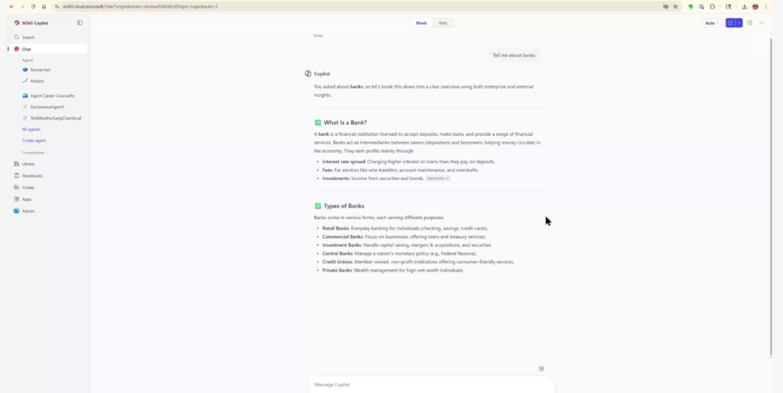Click the All agents link
Screen dimensions: 783x393
(x=31, y=130)
